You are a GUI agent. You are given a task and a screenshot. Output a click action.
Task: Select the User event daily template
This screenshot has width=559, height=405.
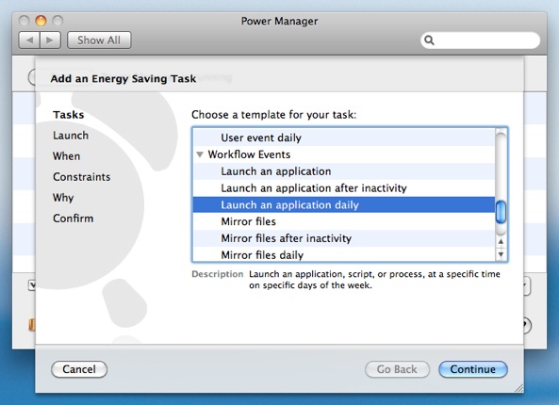[344, 138]
